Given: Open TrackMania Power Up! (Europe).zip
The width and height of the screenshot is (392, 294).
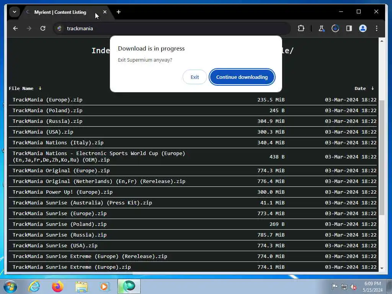Looking at the screenshot, I should [62, 192].
